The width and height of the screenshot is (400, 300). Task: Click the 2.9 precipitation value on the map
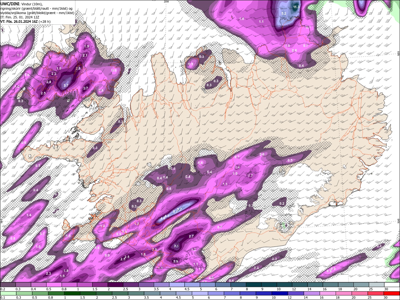coord(176,261)
